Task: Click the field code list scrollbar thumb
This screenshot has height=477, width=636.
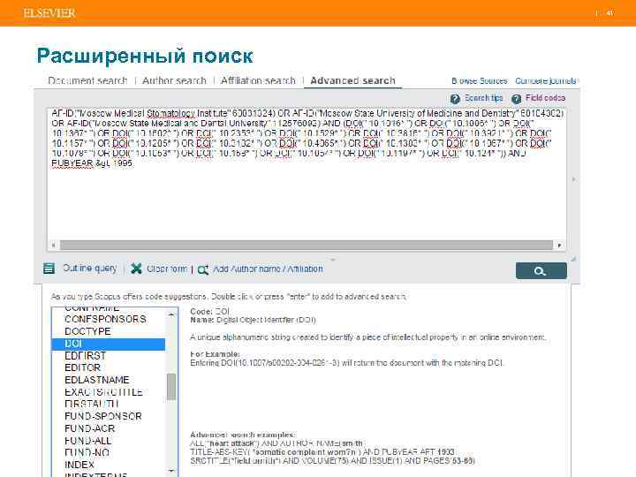Action: [171, 387]
